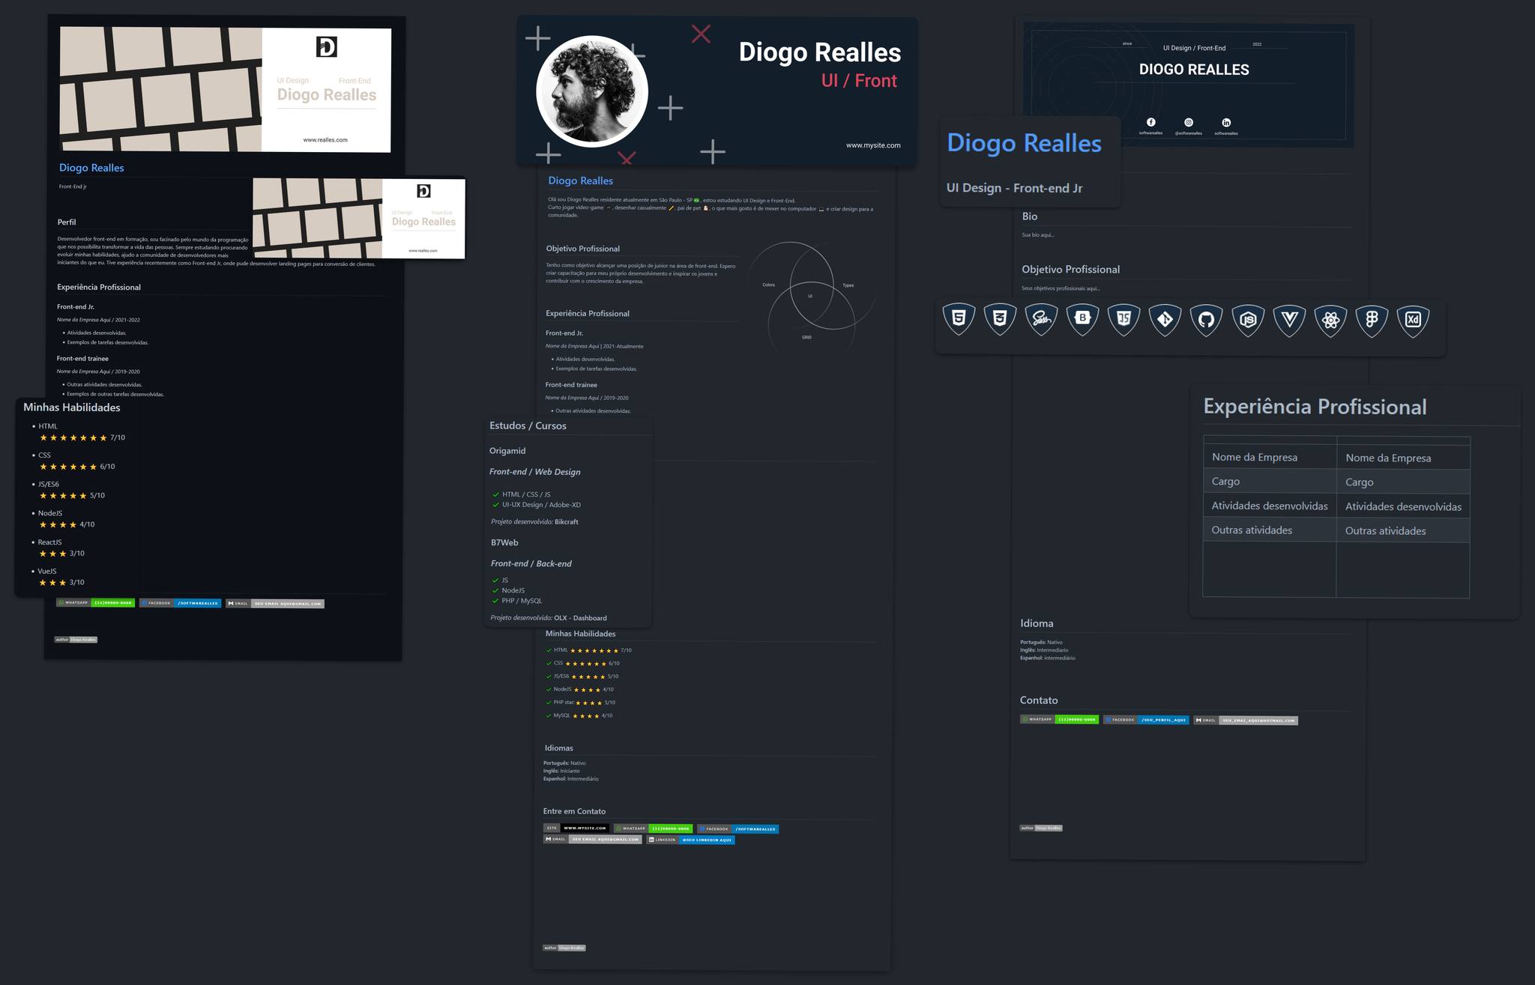Click the Figma shield badge
Screen dimensions: 1535x985
(1372, 320)
